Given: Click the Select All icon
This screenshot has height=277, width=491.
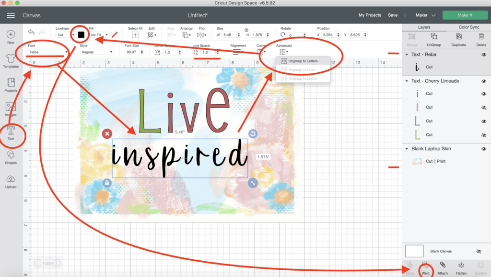Looking at the screenshot, I should pyautogui.click(x=135, y=34).
